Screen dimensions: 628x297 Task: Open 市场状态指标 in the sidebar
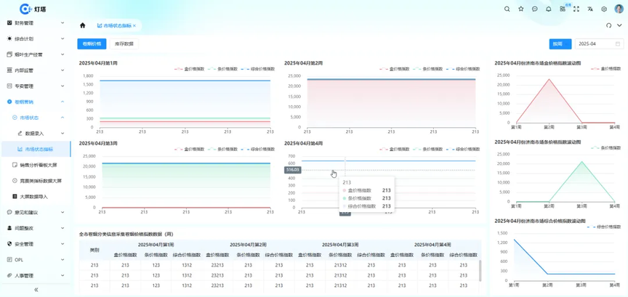[35, 150]
